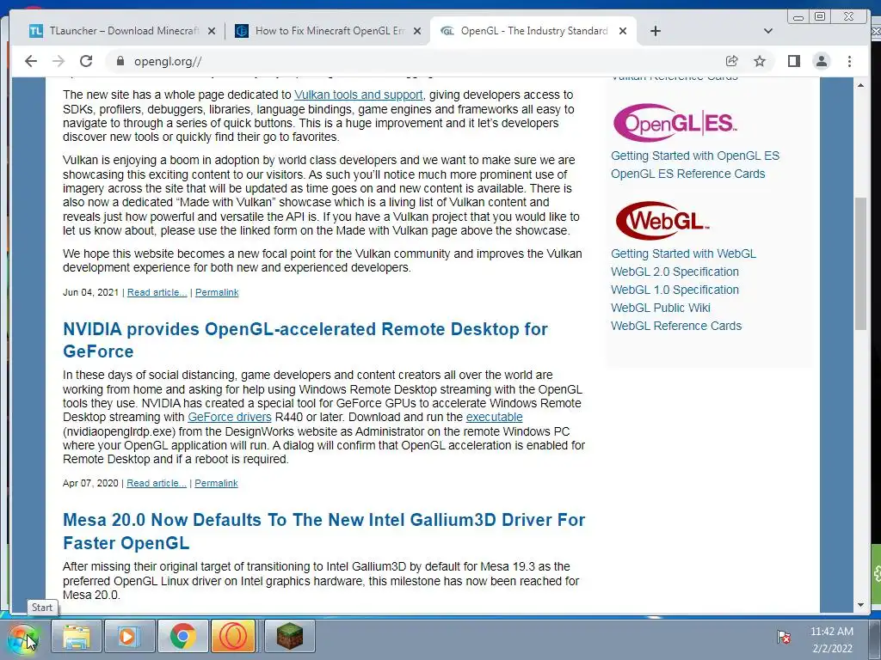Read article for the Apr 07, 2020 post

pyautogui.click(x=157, y=483)
